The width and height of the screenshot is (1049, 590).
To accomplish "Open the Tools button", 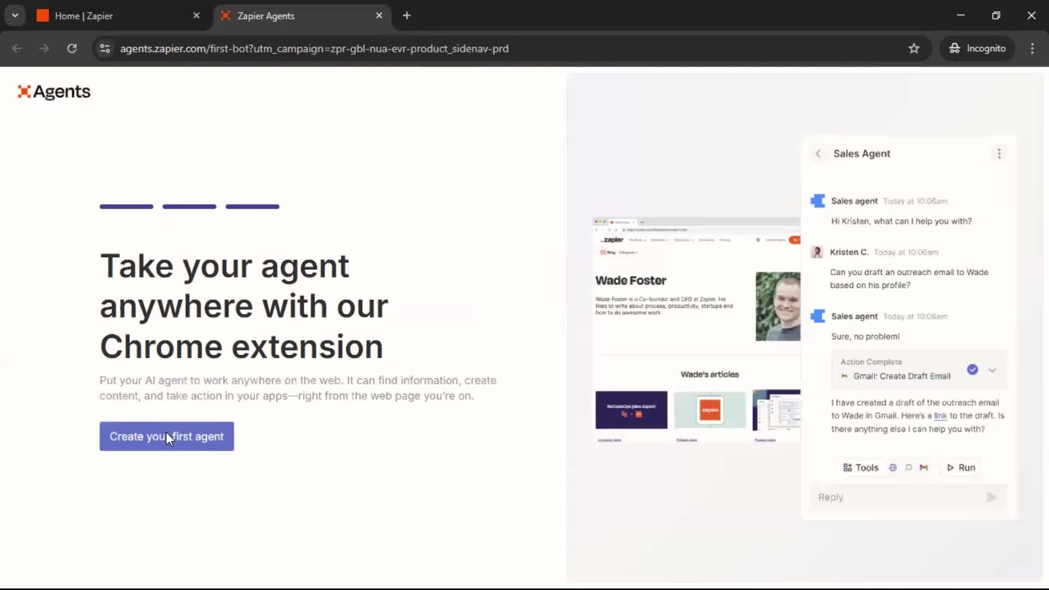I will click(x=861, y=468).
